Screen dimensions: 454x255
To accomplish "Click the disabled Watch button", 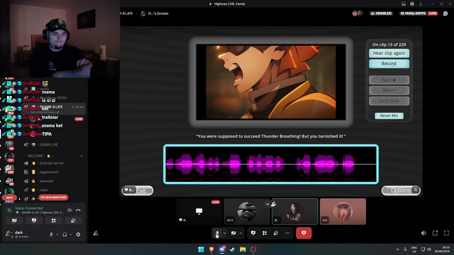I will (x=389, y=90).
